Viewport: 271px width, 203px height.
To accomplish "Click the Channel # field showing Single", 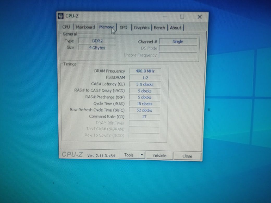I will [x=178, y=41].
